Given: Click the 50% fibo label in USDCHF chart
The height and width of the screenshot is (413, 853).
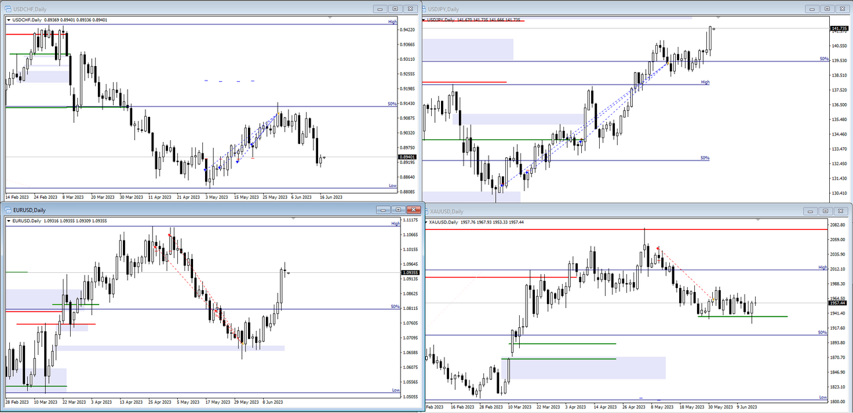Looking at the screenshot, I should [391, 104].
